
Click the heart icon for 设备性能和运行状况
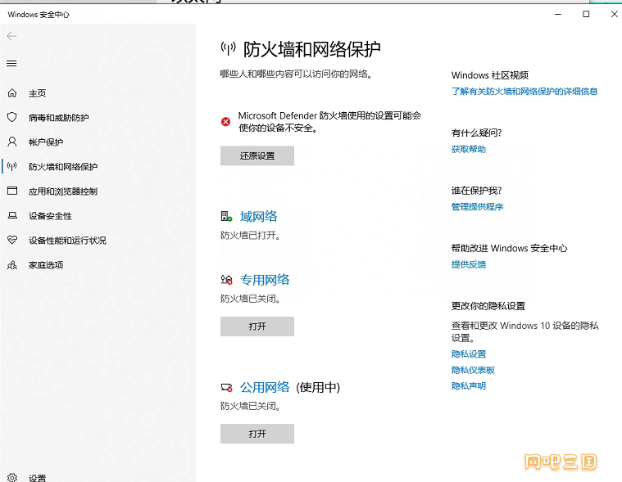coord(12,240)
